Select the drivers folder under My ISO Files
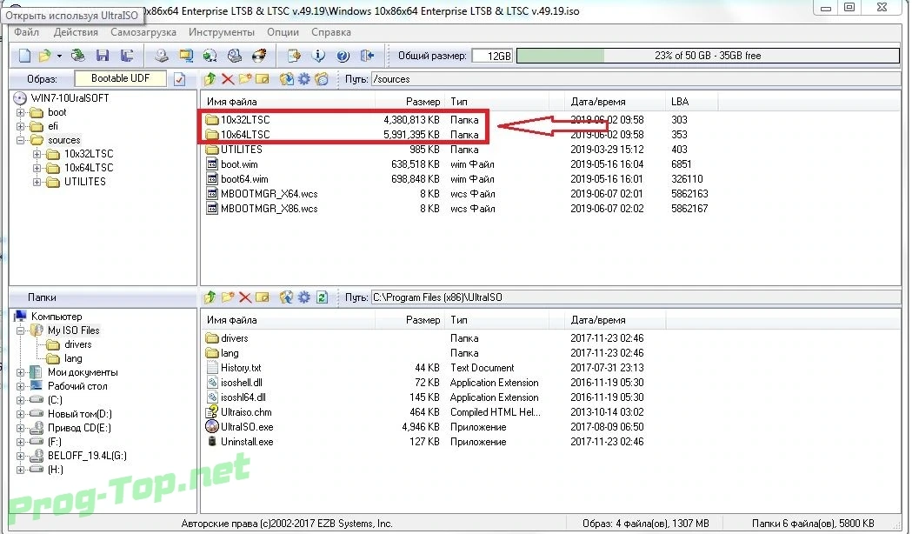Viewport: 912px width, 534px height. coord(78,344)
